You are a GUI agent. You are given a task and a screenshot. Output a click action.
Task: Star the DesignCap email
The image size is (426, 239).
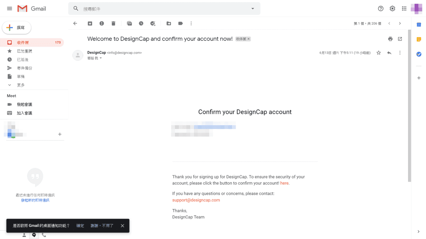click(x=378, y=53)
